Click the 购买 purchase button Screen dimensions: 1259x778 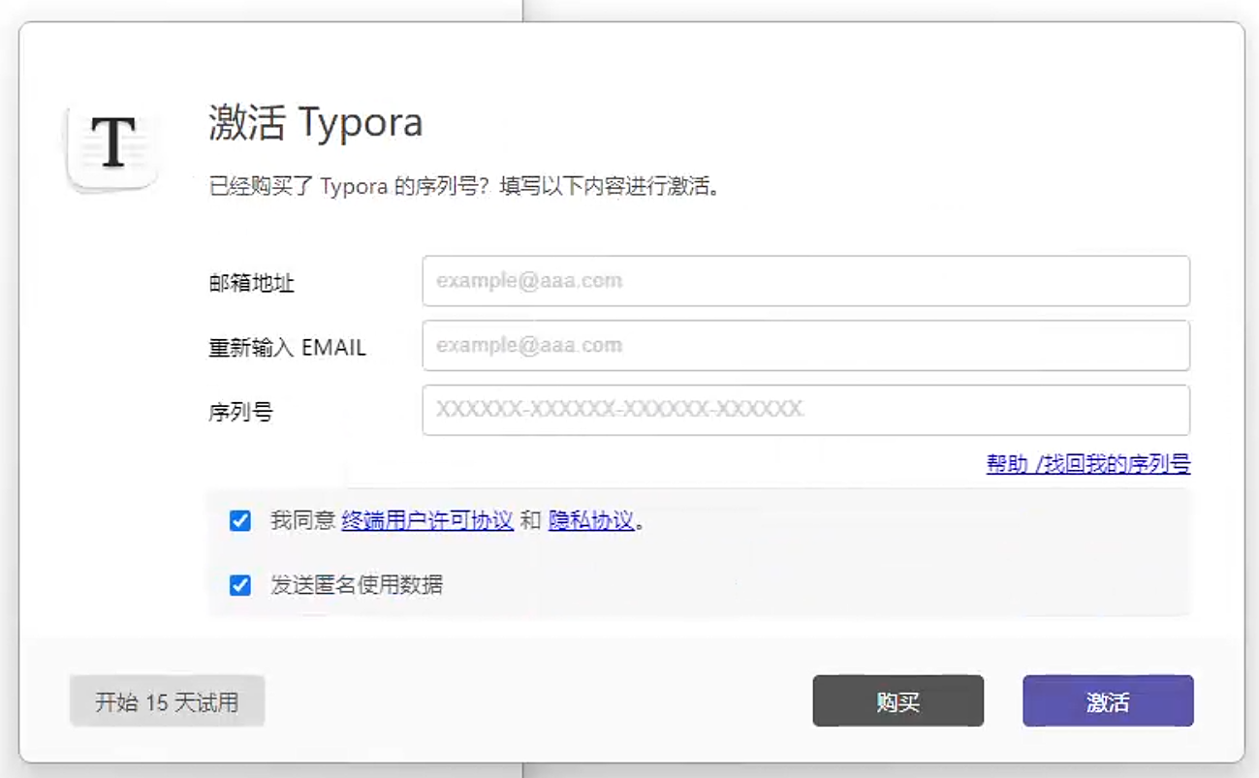[897, 700]
